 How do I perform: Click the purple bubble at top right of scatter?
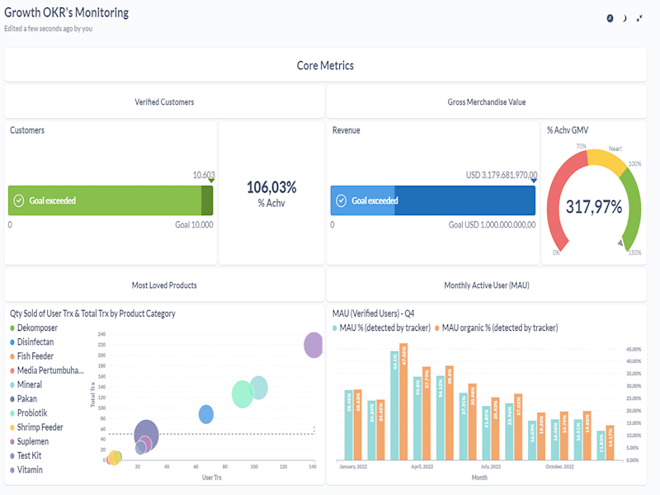tap(313, 345)
